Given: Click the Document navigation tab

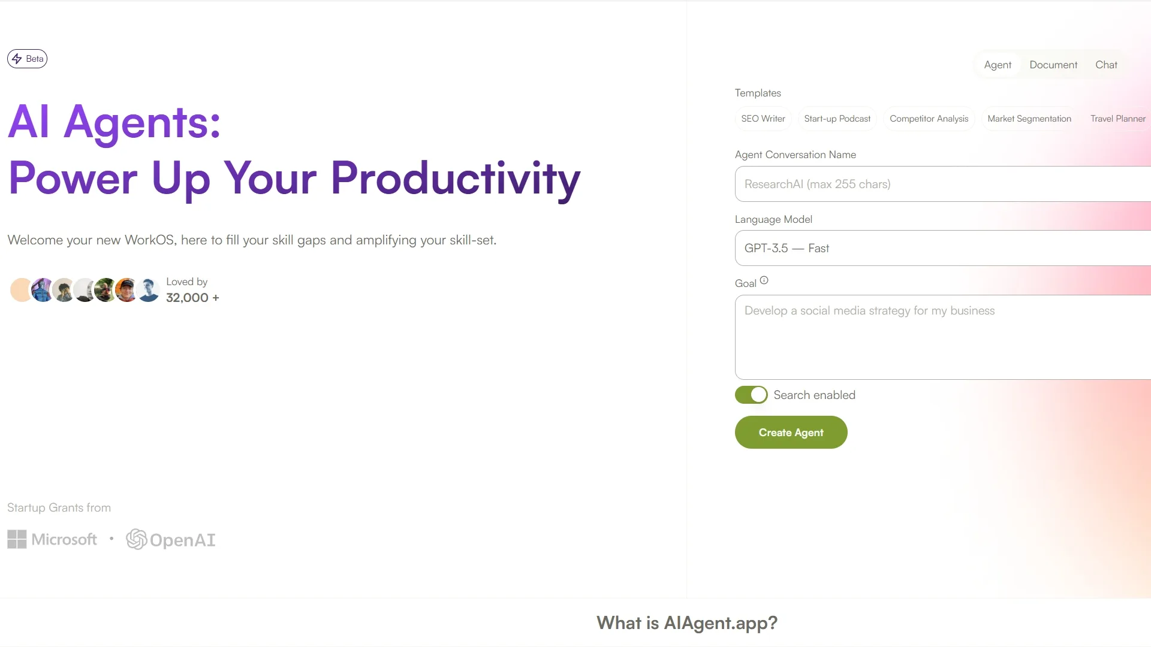Looking at the screenshot, I should 1053,64.
